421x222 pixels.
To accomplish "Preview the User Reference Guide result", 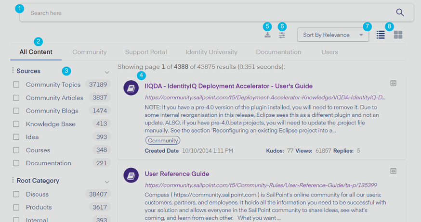I will tap(394, 171).
